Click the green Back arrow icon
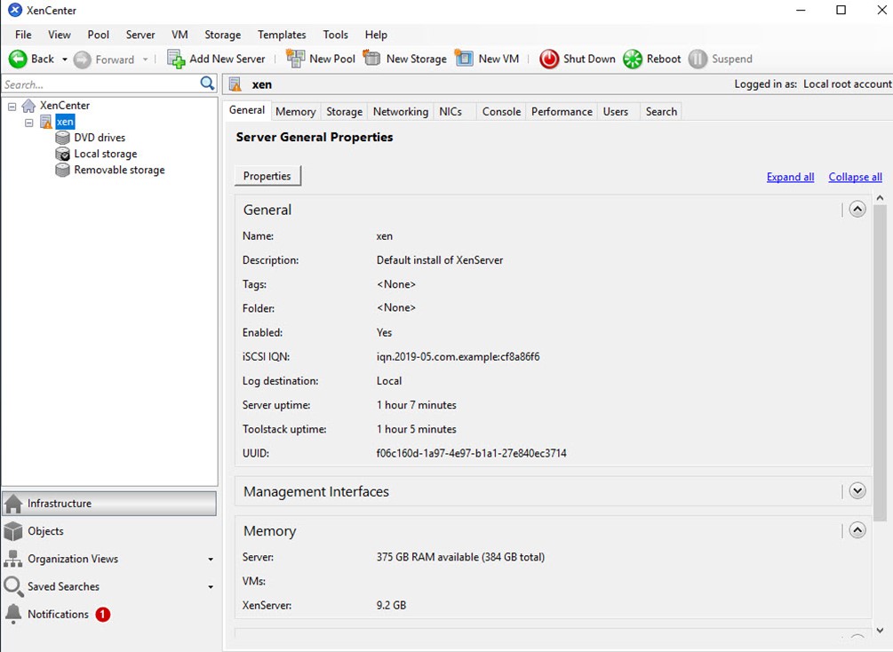893x652 pixels. coord(18,60)
